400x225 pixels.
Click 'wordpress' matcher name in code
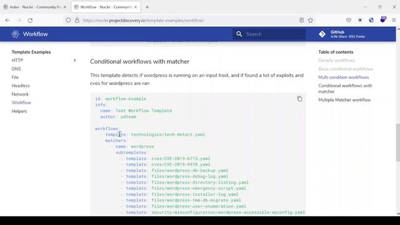point(142,146)
